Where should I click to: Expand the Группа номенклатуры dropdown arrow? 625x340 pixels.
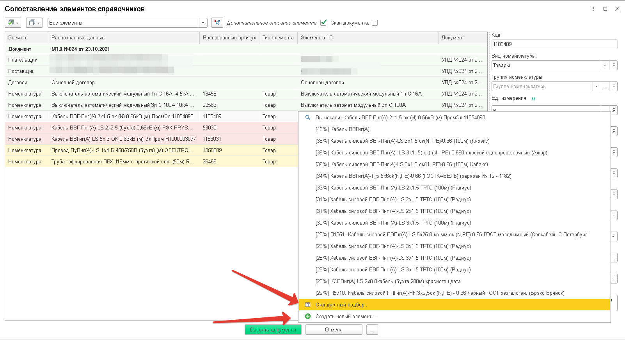pyautogui.click(x=597, y=87)
